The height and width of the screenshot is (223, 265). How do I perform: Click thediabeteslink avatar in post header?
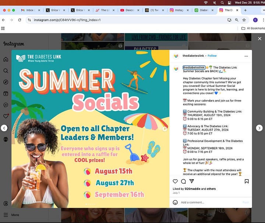[176, 56]
